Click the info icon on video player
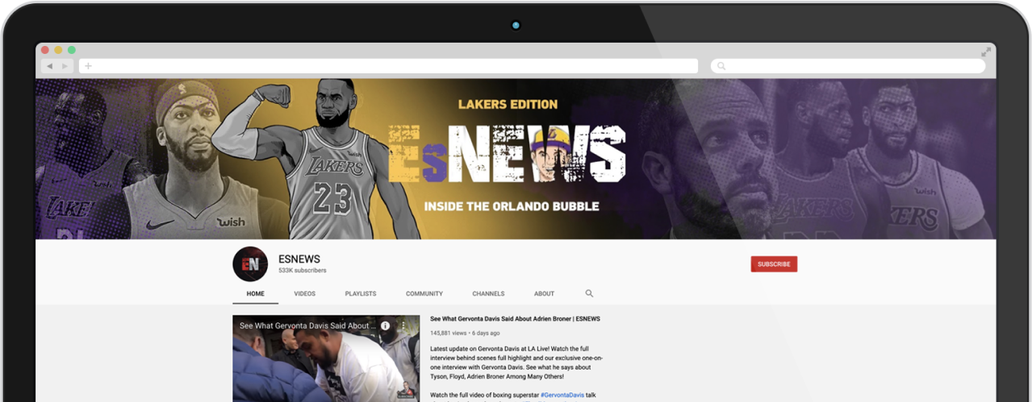Viewport: 1032px width, 402px height. [x=386, y=325]
